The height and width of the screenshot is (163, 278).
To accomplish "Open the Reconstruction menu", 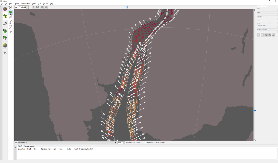I will [x=25, y=4].
